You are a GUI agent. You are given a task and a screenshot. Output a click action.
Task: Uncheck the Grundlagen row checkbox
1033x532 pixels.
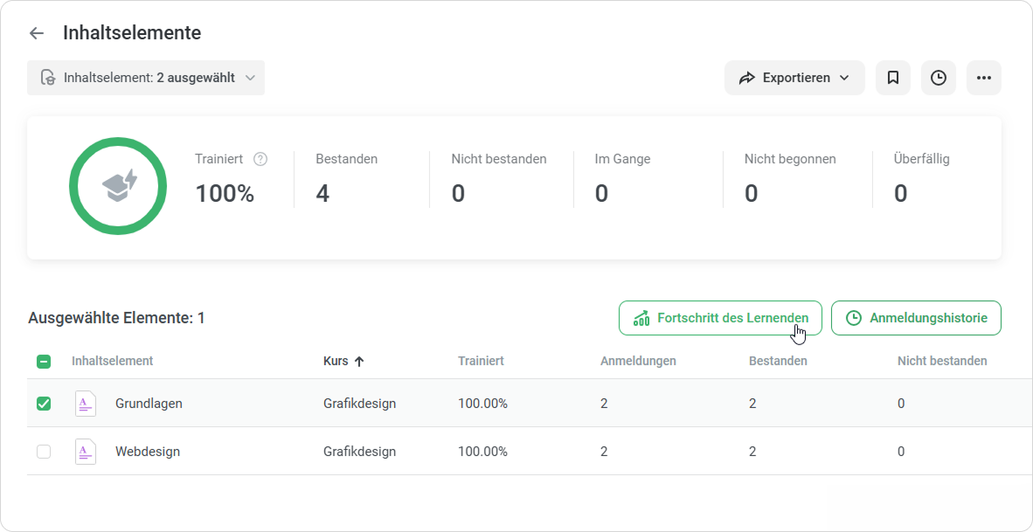(x=44, y=404)
